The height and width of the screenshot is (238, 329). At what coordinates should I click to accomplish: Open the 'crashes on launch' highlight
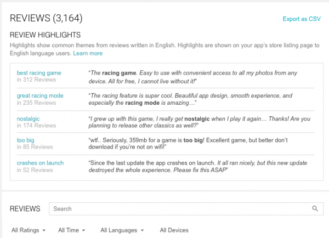click(40, 163)
